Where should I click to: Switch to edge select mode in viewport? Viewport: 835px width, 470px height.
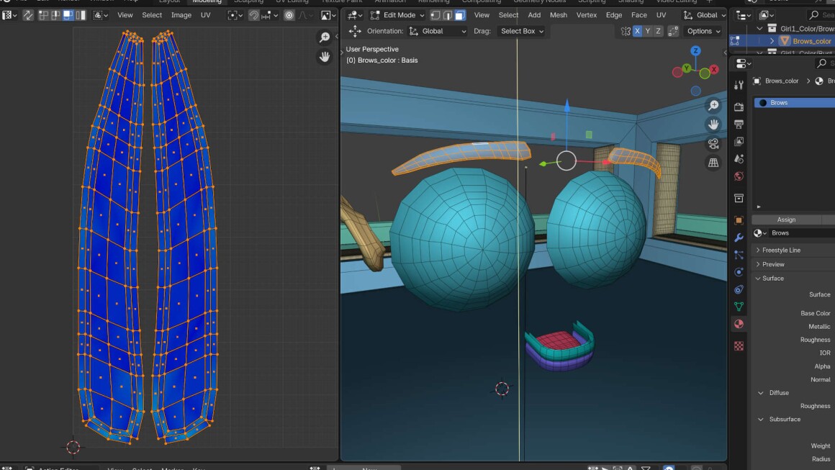coord(448,15)
